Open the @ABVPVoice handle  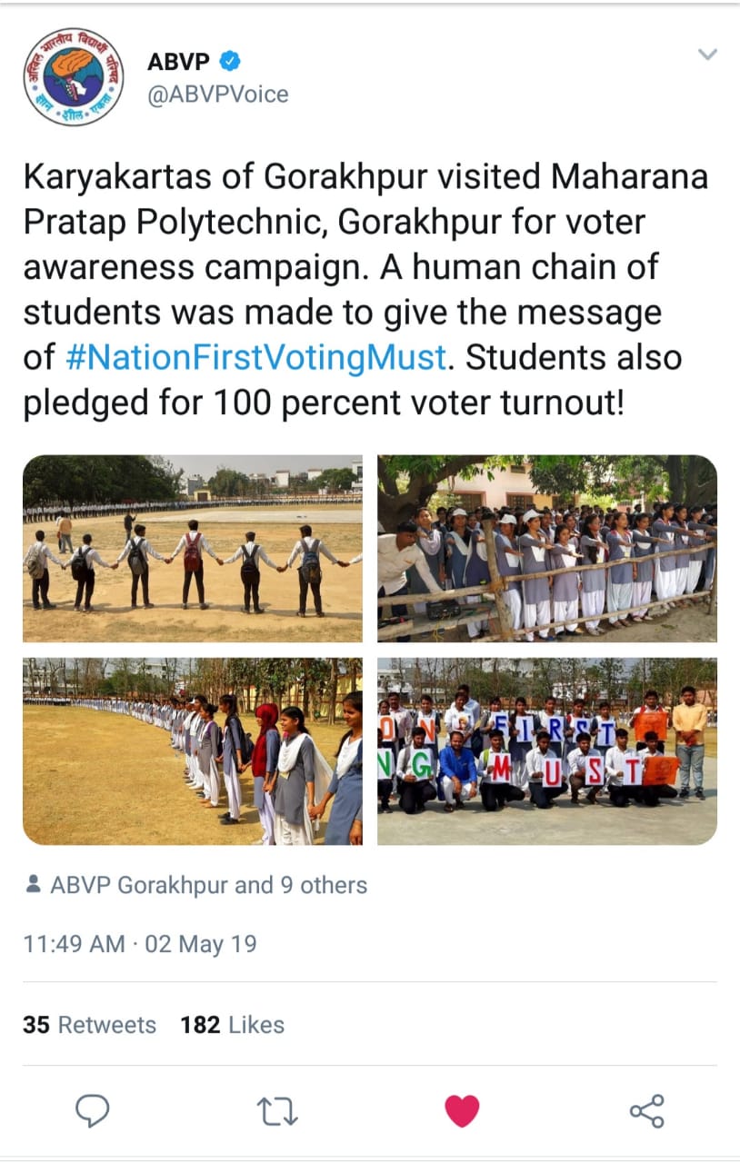pos(218,94)
